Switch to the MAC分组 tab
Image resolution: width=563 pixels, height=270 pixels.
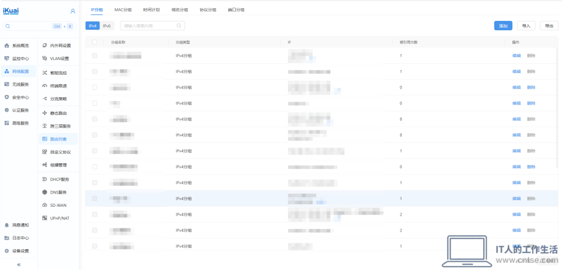123,10
